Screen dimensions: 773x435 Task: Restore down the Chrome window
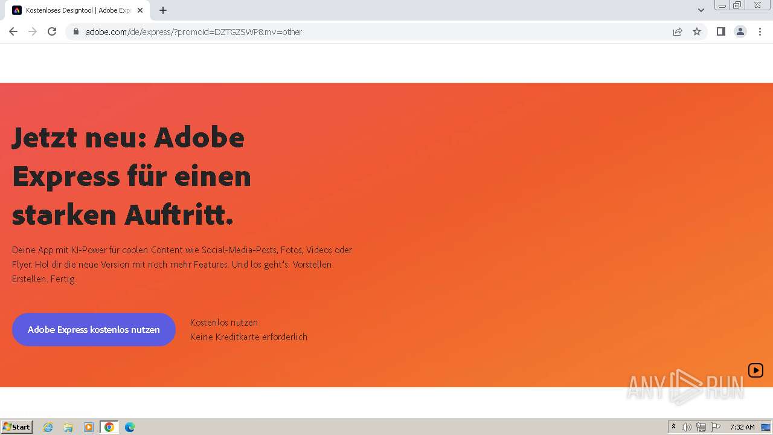tap(737, 5)
